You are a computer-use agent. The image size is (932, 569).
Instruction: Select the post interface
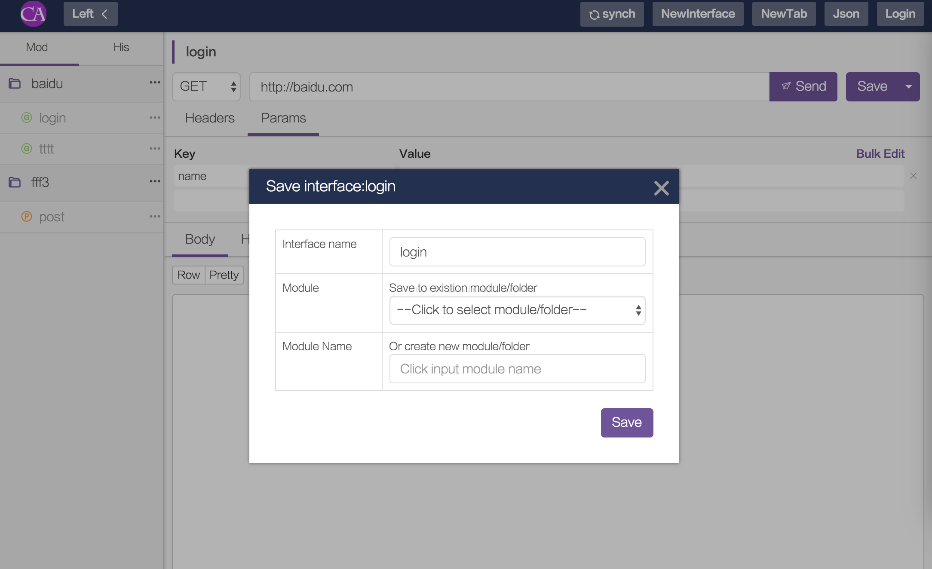[x=52, y=217]
